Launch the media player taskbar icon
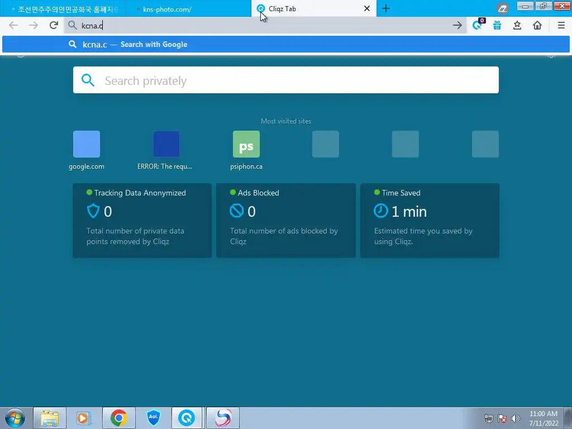Viewport: 572px width, 429px height. tap(83, 418)
